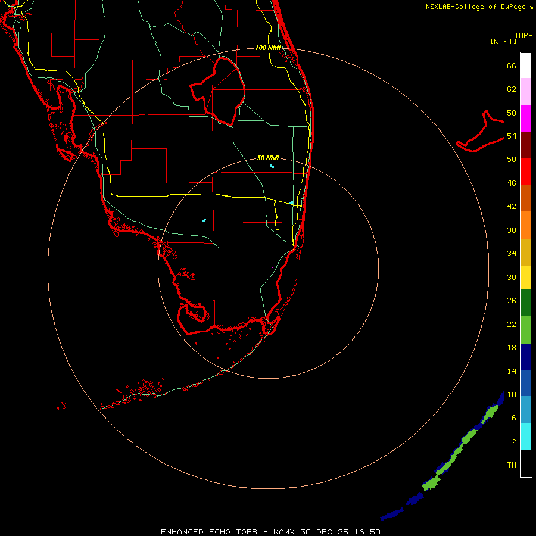Click the 30 DEC 25 date text
The image size is (536, 536).
pyautogui.click(x=325, y=532)
